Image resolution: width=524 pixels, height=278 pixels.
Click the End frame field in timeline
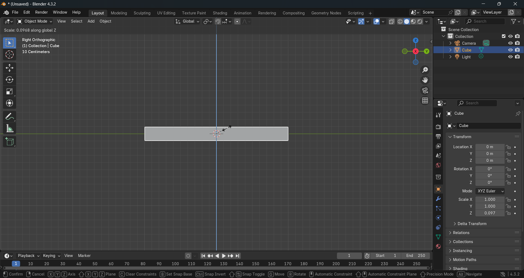[x=415, y=256]
